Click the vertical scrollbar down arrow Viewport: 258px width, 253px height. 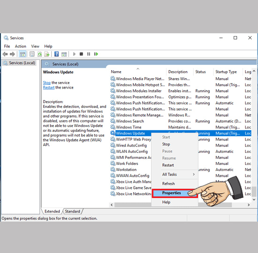[x=254, y=200]
